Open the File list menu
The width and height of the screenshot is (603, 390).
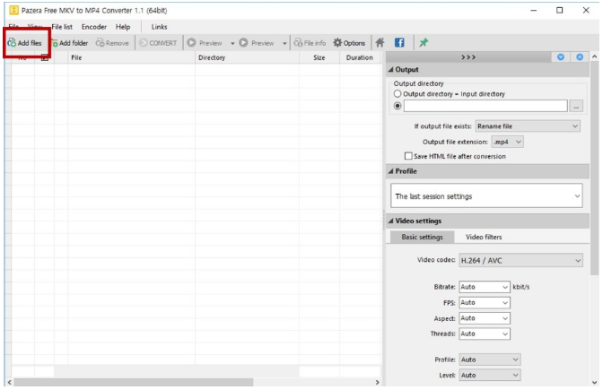tap(62, 27)
